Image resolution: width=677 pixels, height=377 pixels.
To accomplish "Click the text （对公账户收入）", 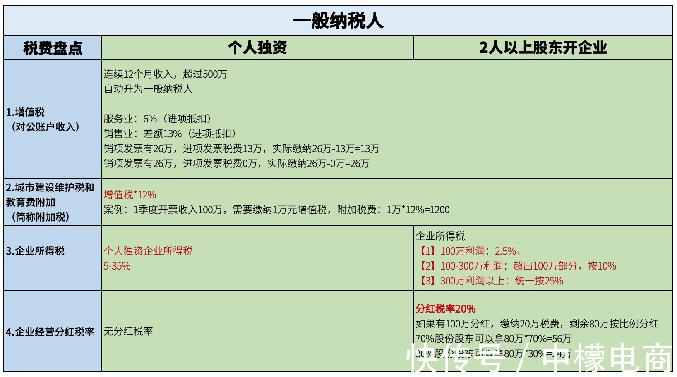I will pos(45,127).
